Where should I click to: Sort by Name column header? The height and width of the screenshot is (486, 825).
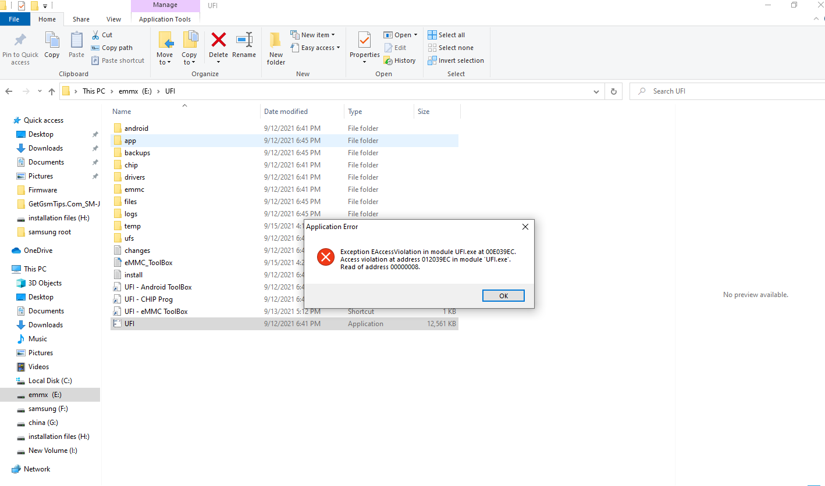185,112
